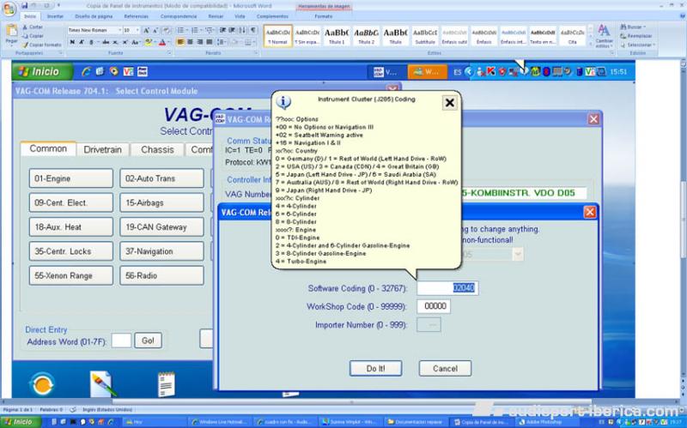Click the WorkShop Code field in pictured dialog
Viewport: 687px width, 428px height.
[x=434, y=306]
